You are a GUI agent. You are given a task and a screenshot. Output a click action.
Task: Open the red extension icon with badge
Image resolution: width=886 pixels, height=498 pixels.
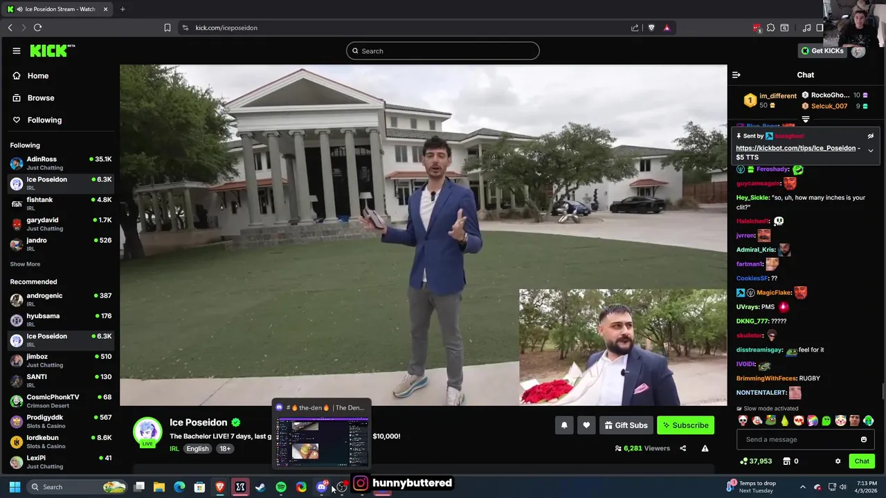pos(757,28)
